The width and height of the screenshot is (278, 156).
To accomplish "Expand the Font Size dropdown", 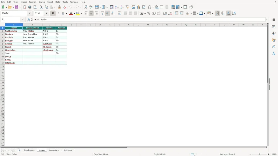I will (x=46, y=13).
